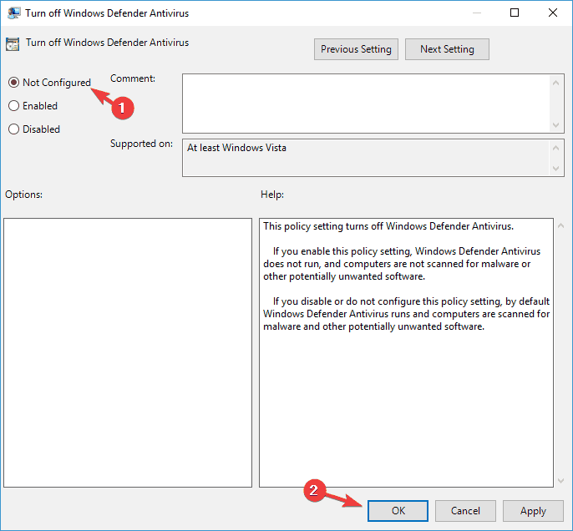
Task: Click the policy setting icon beside heading
Action: 13,43
